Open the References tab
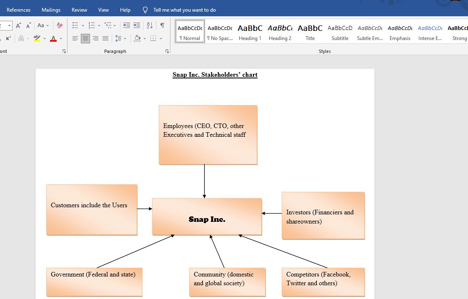468x299 pixels. (18, 10)
